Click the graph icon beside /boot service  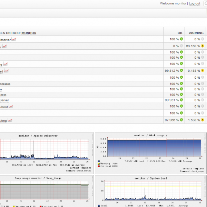(x=11, y=107)
